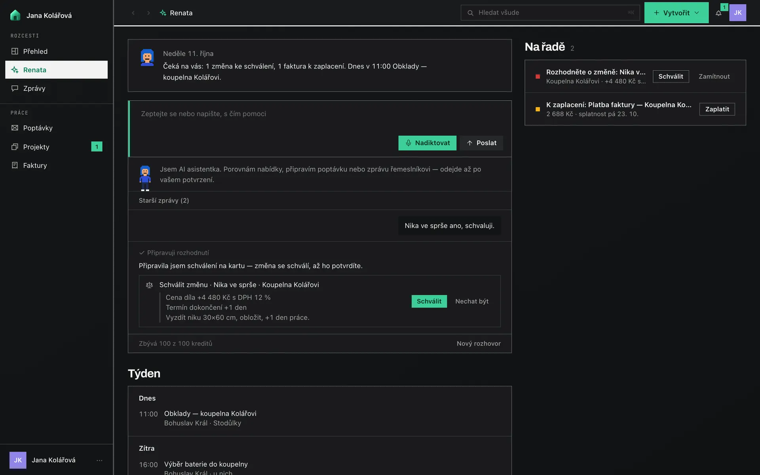Click Zaplatit for the invoice
The height and width of the screenshot is (475, 760).
[x=717, y=109]
